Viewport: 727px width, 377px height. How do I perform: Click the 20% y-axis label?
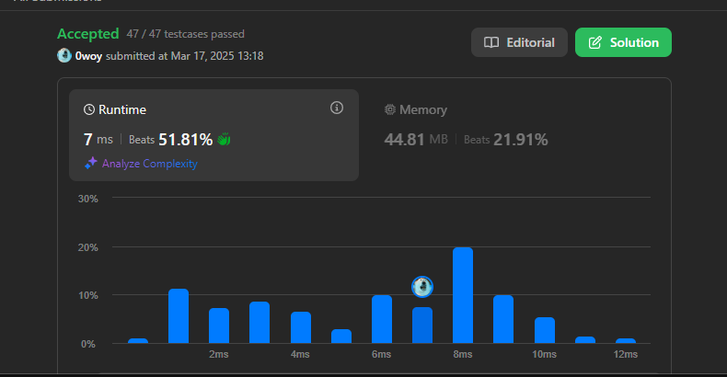tap(88, 247)
